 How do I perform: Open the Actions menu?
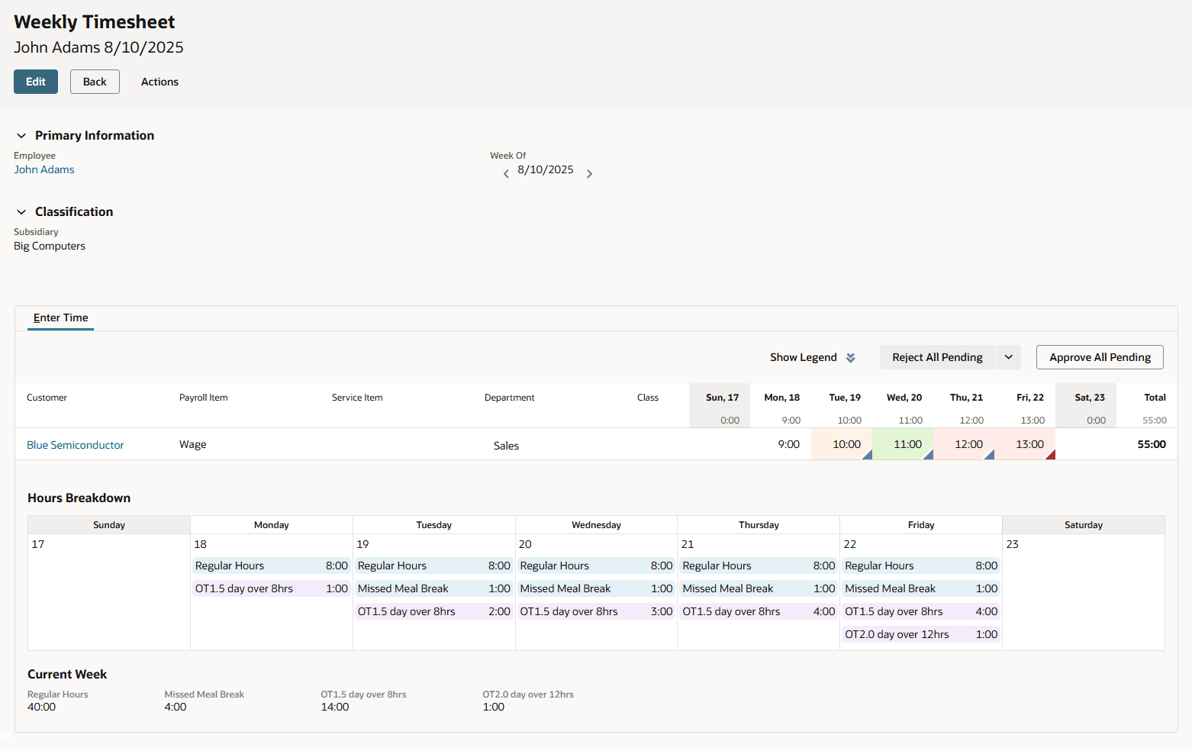[x=159, y=82]
